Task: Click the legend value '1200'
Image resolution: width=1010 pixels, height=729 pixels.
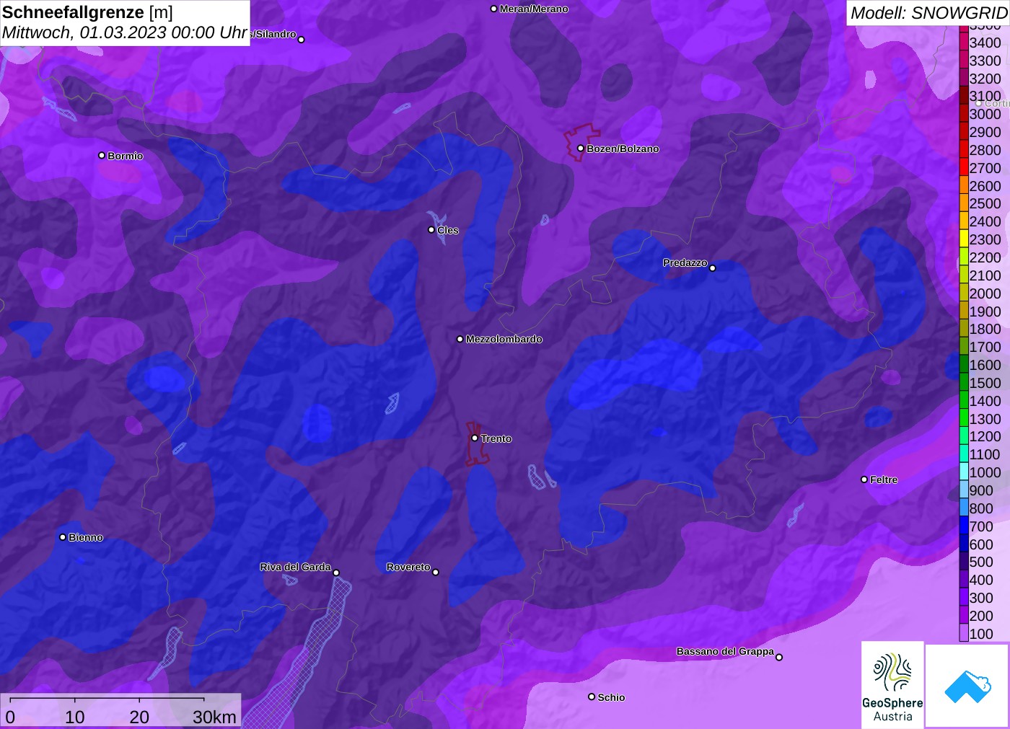Action: tap(985, 436)
